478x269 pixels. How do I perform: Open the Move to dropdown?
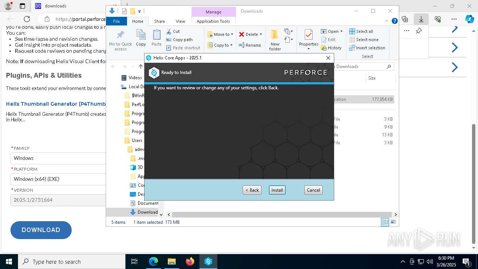click(220, 34)
